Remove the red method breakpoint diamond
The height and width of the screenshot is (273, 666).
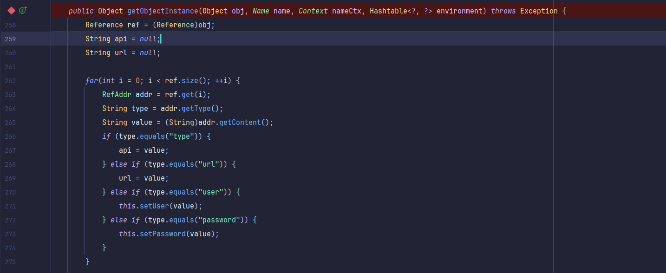click(x=12, y=10)
